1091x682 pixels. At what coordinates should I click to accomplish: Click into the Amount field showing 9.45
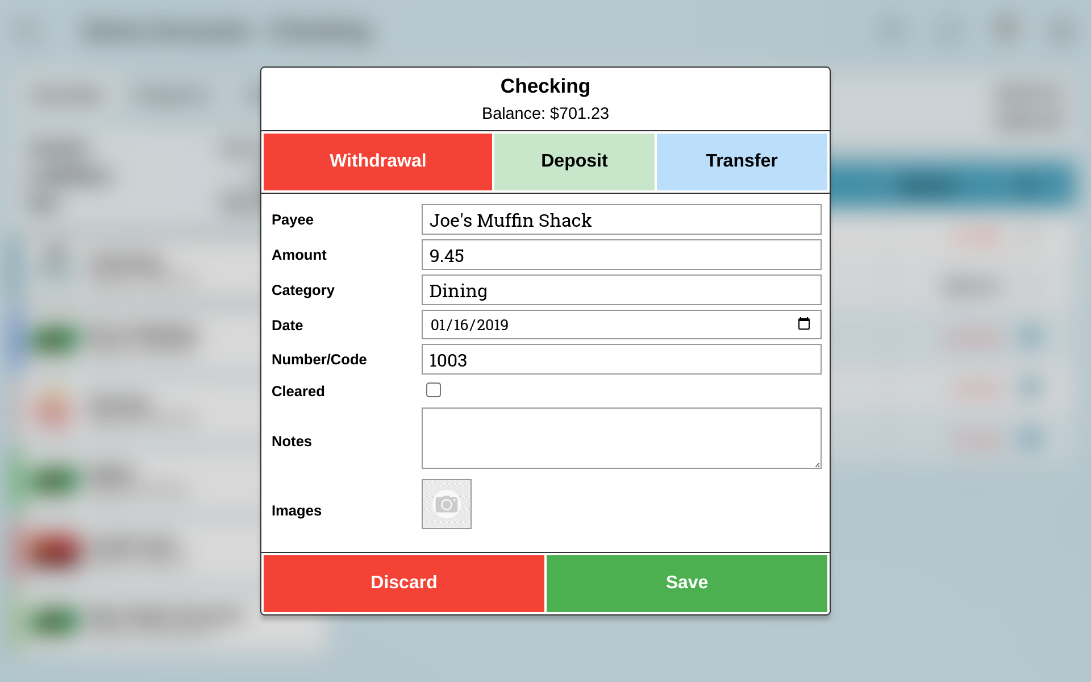point(621,255)
